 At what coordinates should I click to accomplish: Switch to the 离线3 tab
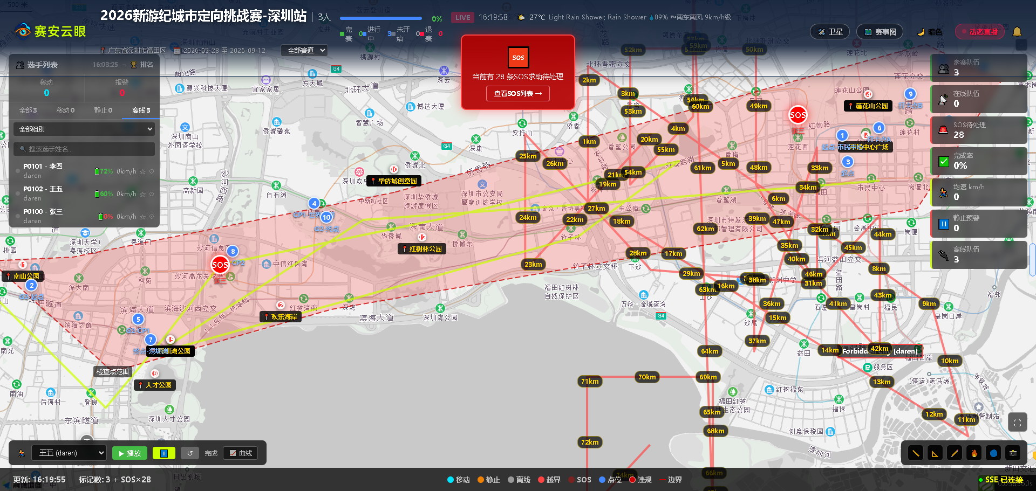click(x=141, y=110)
